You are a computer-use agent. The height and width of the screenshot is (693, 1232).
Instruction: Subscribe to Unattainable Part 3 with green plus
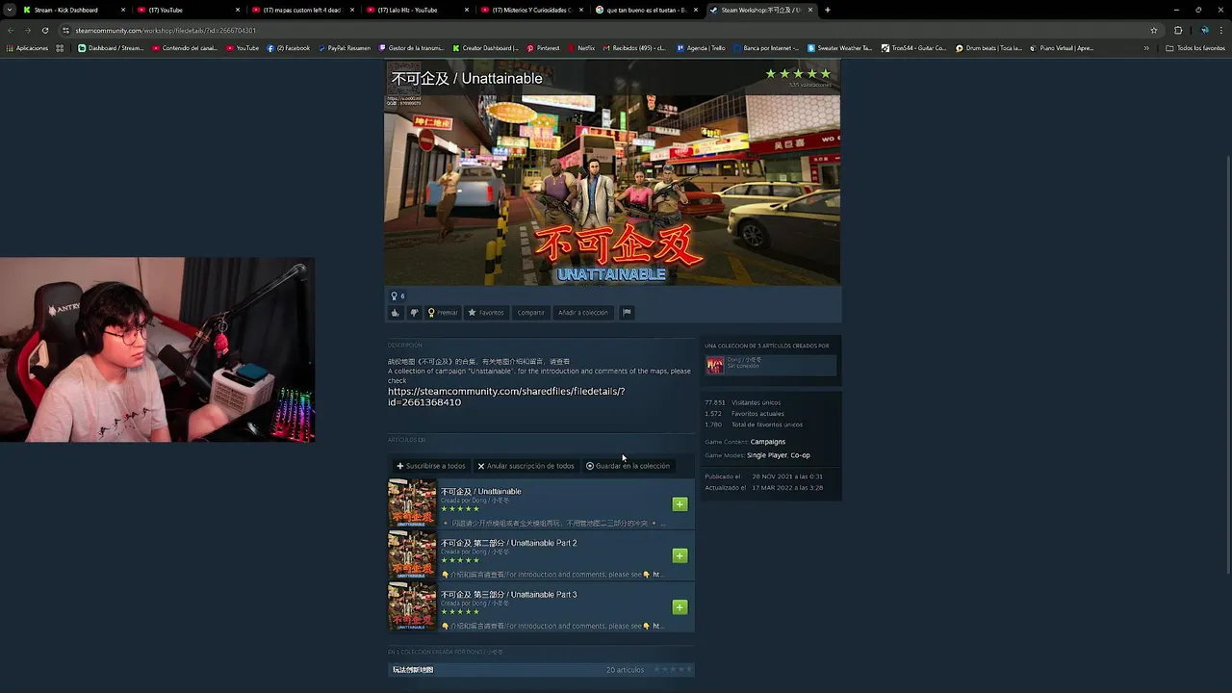point(680,607)
